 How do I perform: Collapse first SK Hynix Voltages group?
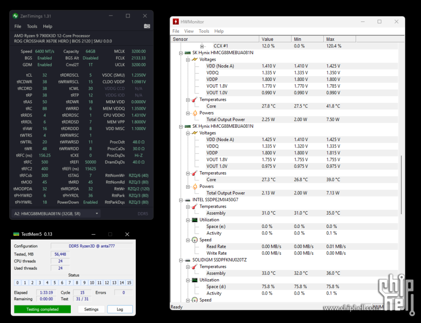pos(188,60)
